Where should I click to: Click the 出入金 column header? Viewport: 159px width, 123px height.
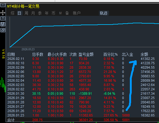pos(127,54)
